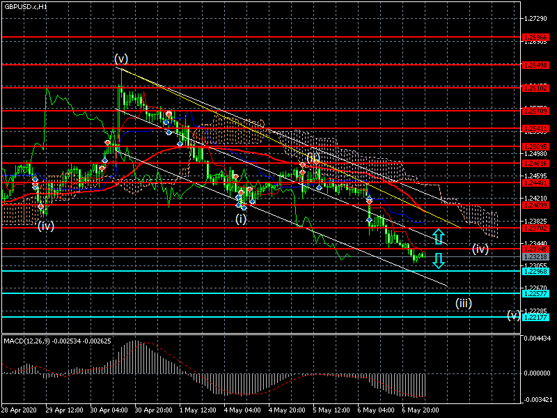
Task: Click the wave (ii) label
Action: (x=313, y=158)
